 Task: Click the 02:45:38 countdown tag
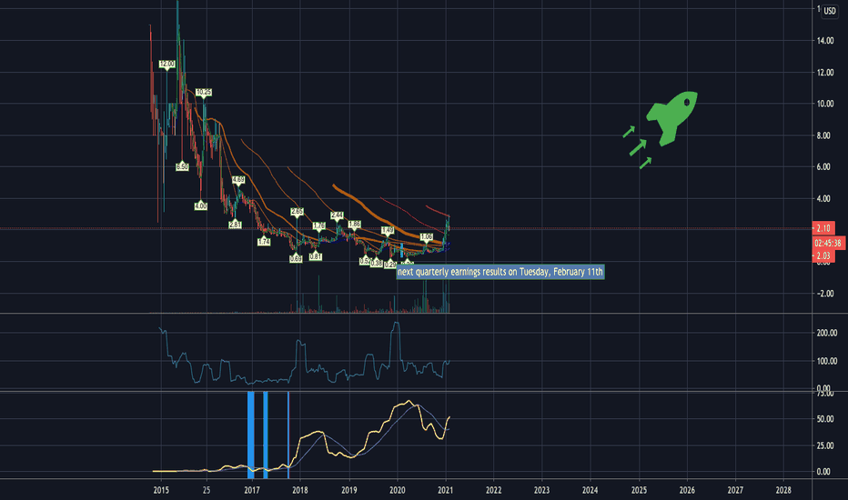coord(828,244)
